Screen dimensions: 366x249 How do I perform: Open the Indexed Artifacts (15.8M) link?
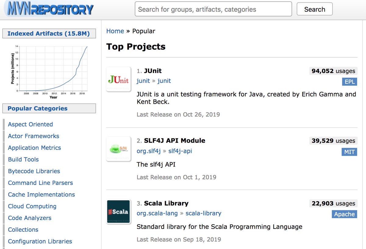(48, 34)
